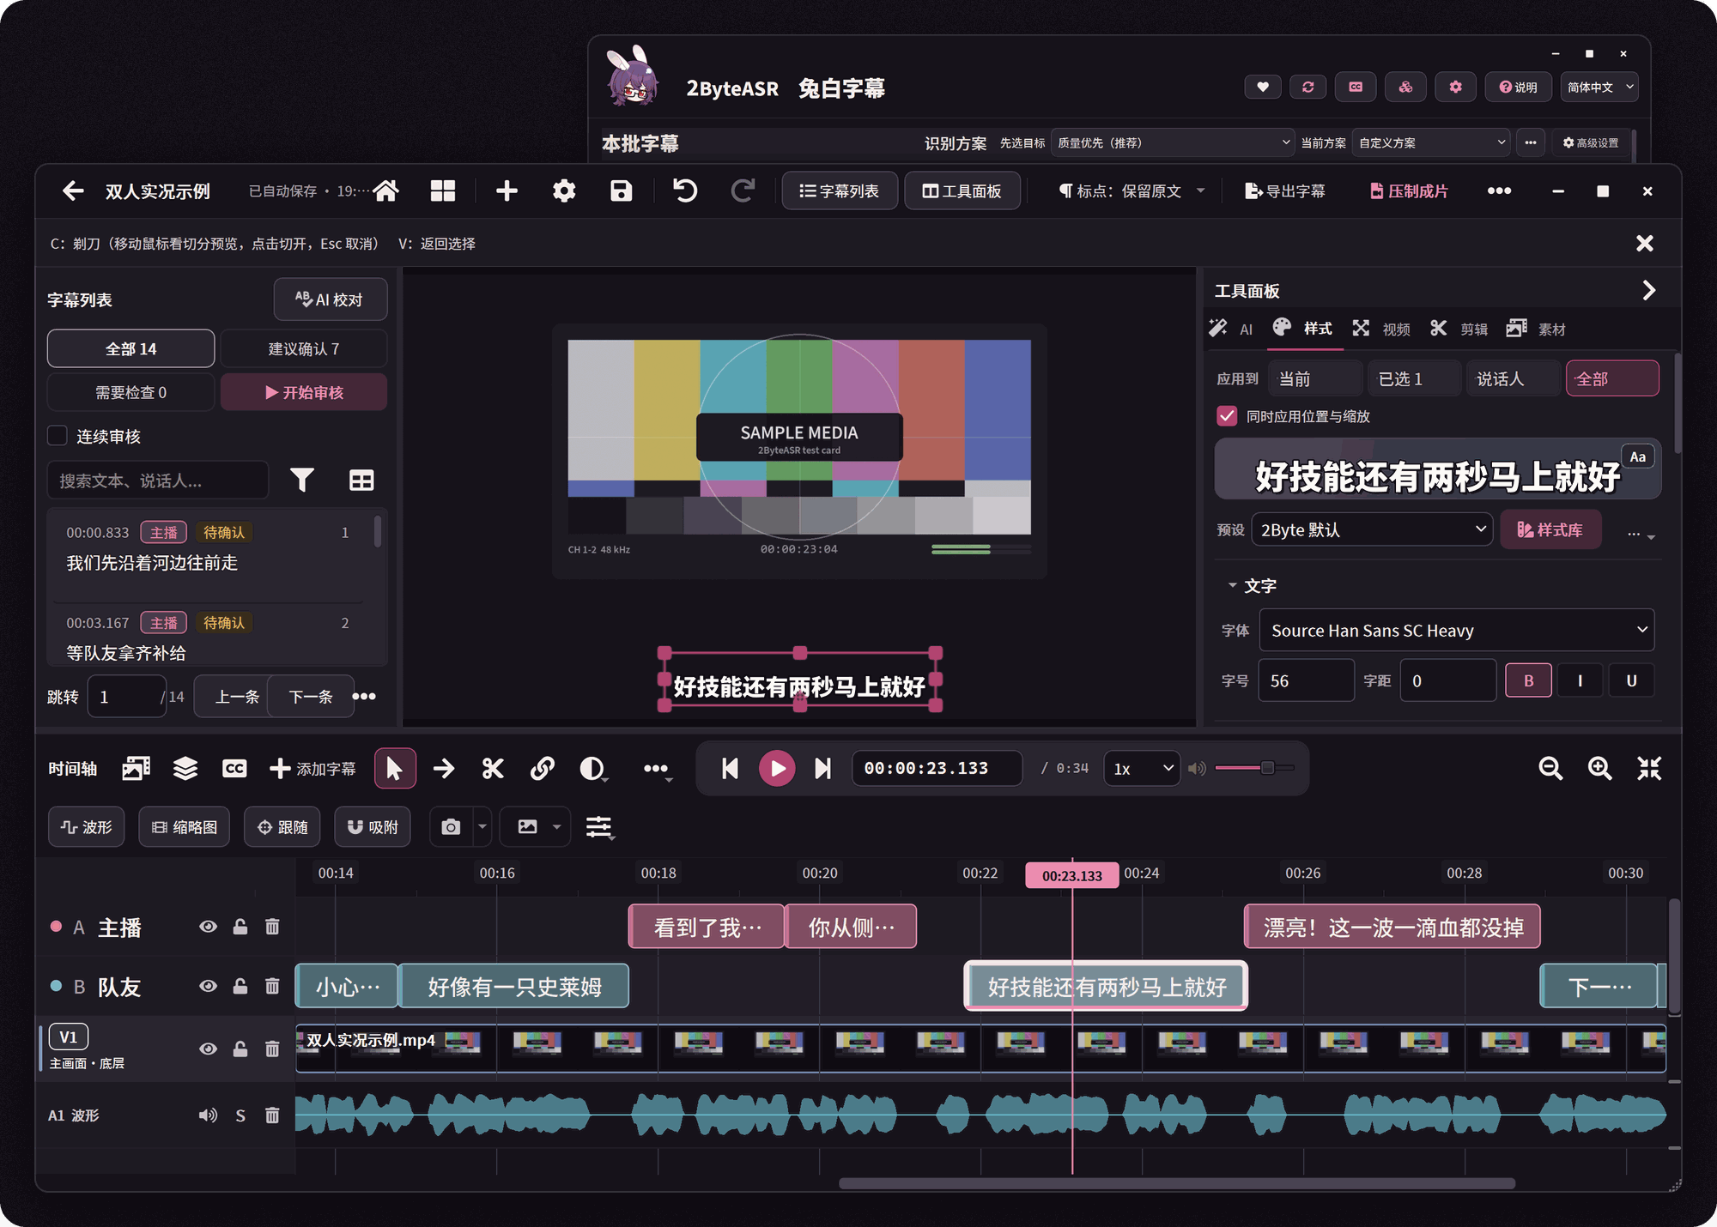The height and width of the screenshot is (1227, 1717).
Task: Activate the arrow pointer selection tool
Action: [x=395, y=768]
